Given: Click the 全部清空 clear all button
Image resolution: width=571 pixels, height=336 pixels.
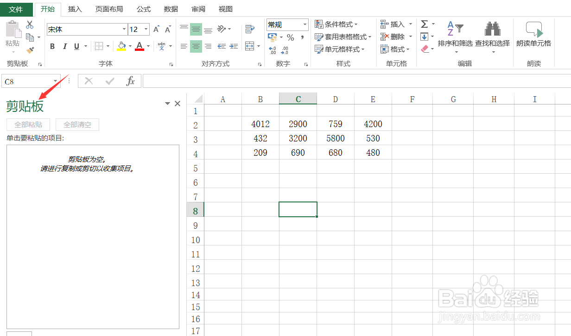Looking at the screenshot, I should coord(77,124).
